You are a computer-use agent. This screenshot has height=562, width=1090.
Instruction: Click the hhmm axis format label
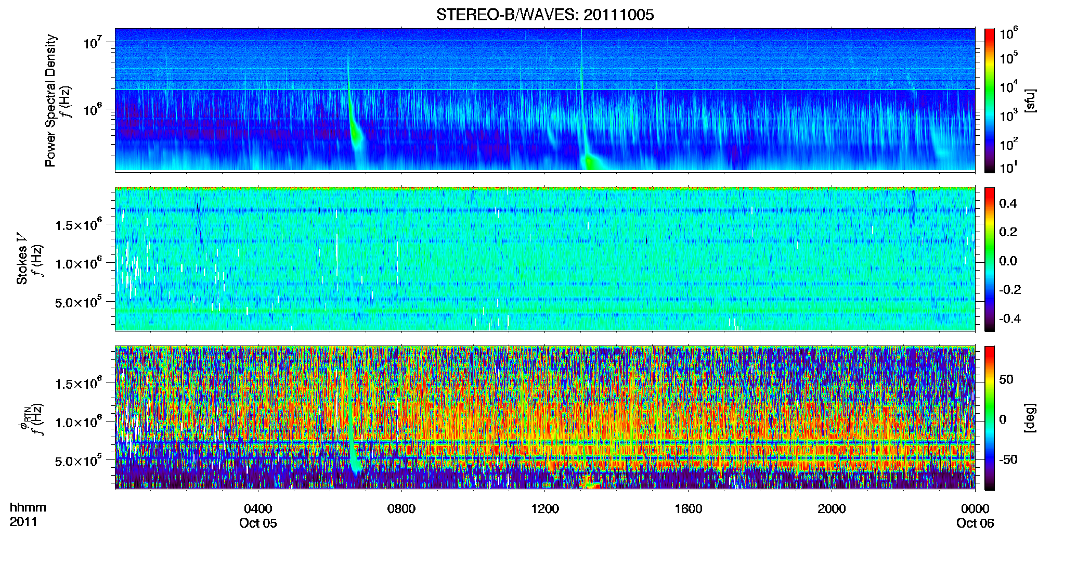[x=28, y=508]
